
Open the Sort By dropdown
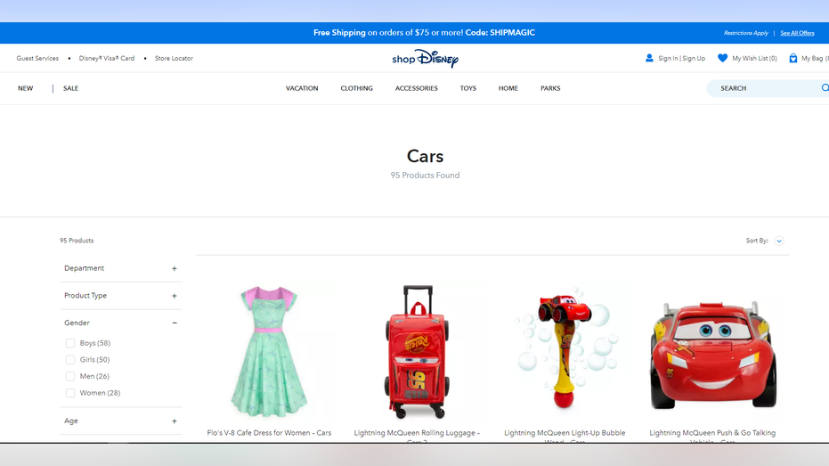[x=779, y=241]
